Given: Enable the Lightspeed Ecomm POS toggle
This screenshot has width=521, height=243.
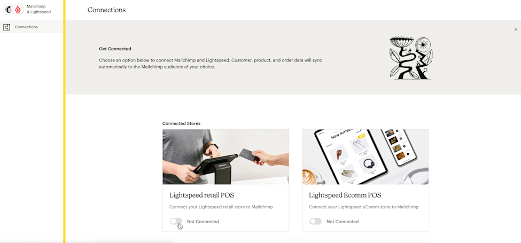Looking at the screenshot, I should click(315, 222).
